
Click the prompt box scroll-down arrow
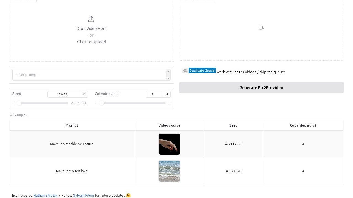tap(168, 78)
